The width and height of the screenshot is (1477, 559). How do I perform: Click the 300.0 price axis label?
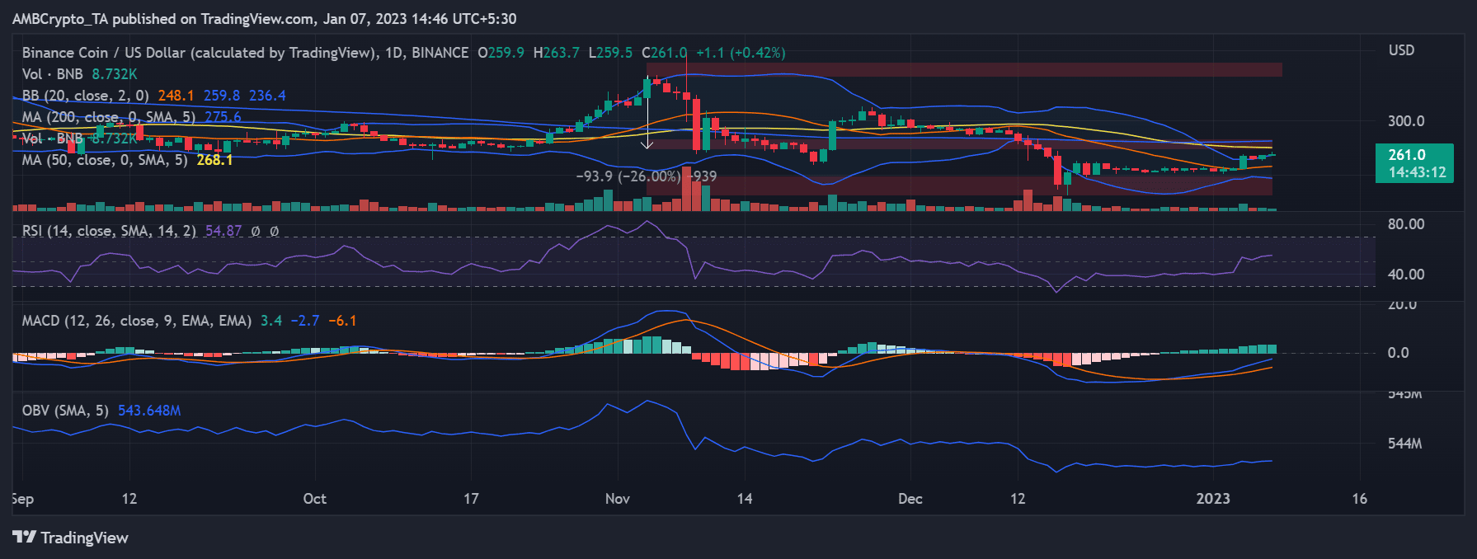[x=1406, y=121]
